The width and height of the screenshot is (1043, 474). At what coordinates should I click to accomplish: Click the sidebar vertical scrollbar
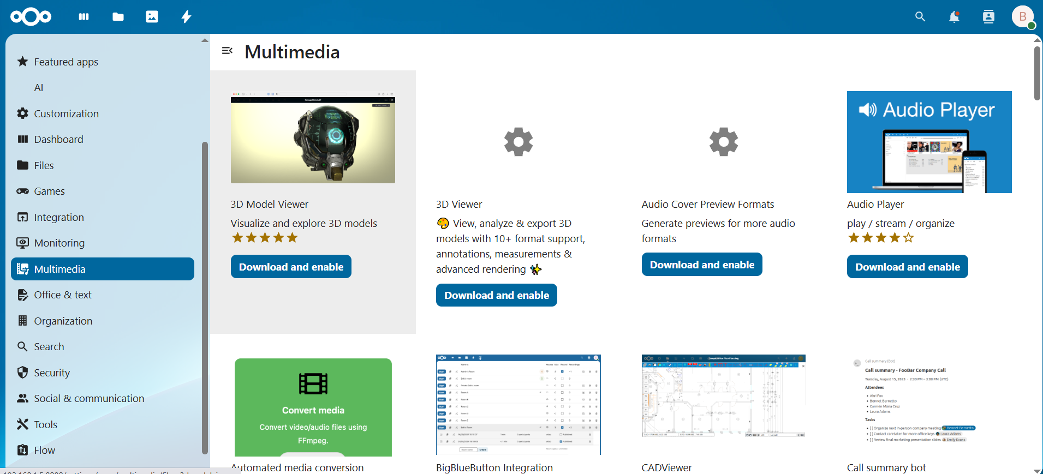pos(205,298)
